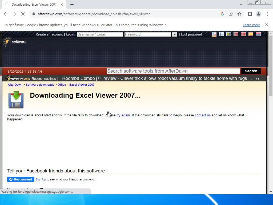Image resolution: width=273 pixels, height=205 pixels.
Task: Bookmark this page with the star
Action: click(239, 14)
